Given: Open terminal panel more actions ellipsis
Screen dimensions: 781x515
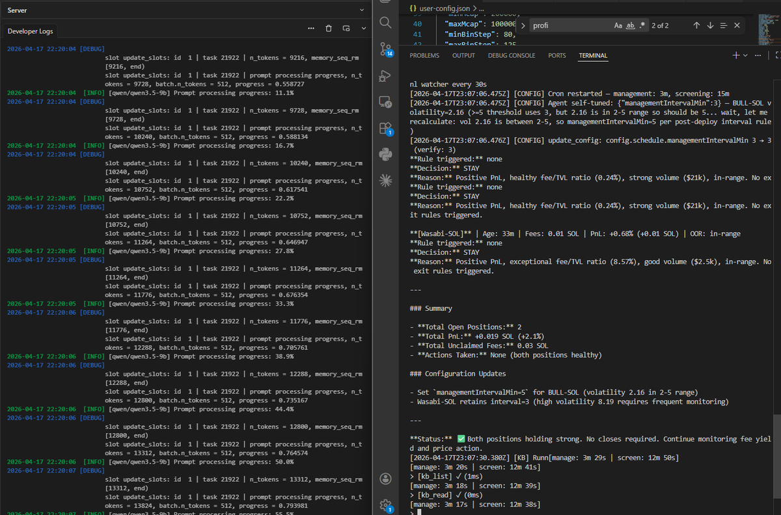Looking at the screenshot, I should [x=758, y=55].
